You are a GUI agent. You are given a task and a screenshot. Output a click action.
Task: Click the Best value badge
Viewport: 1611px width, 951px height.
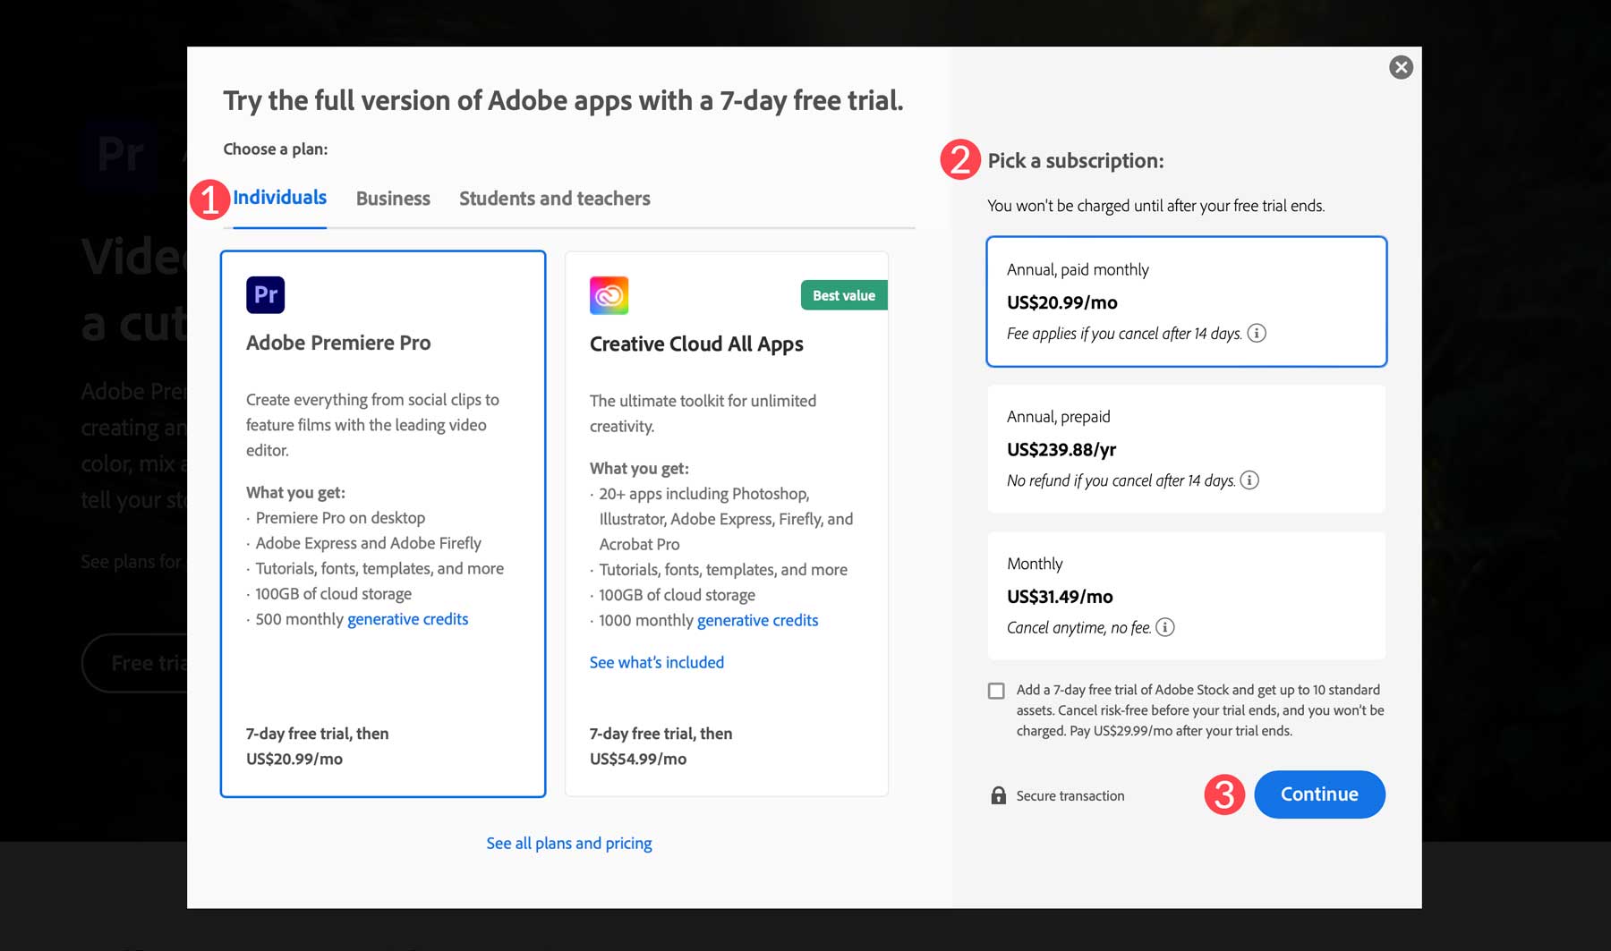click(843, 295)
